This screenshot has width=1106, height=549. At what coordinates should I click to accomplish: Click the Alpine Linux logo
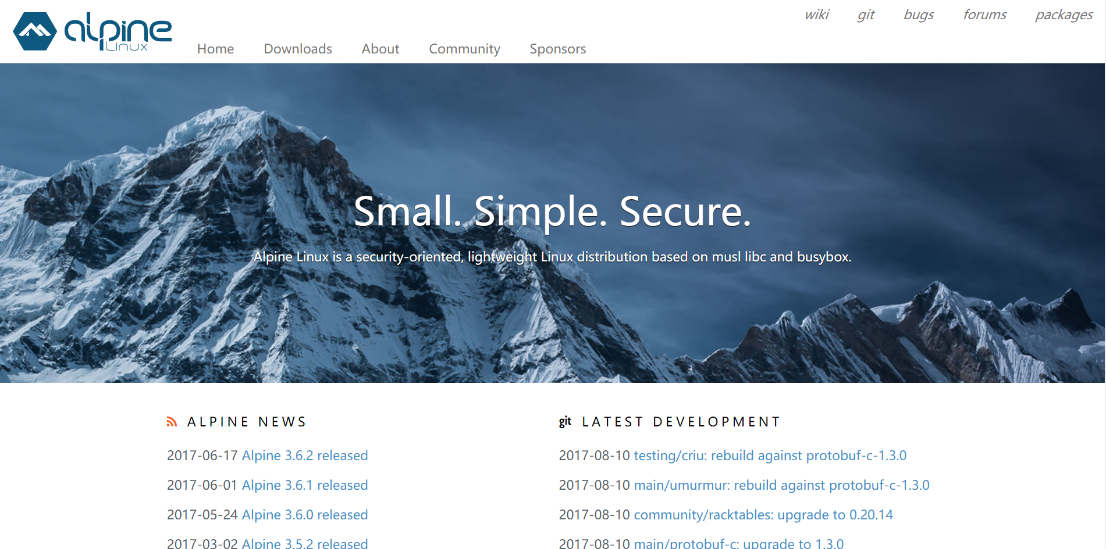93,31
